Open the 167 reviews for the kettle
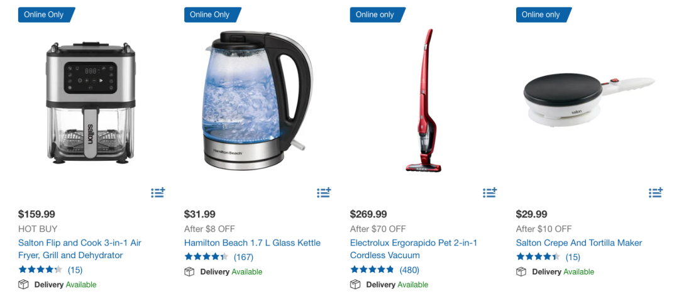The width and height of the screenshot is (679, 294). pyautogui.click(x=243, y=257)
